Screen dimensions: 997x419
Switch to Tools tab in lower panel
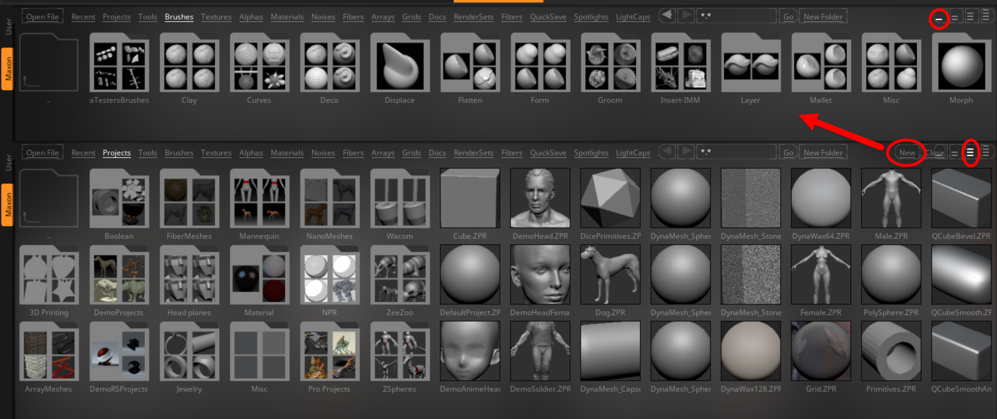click(x=148, y=153)
